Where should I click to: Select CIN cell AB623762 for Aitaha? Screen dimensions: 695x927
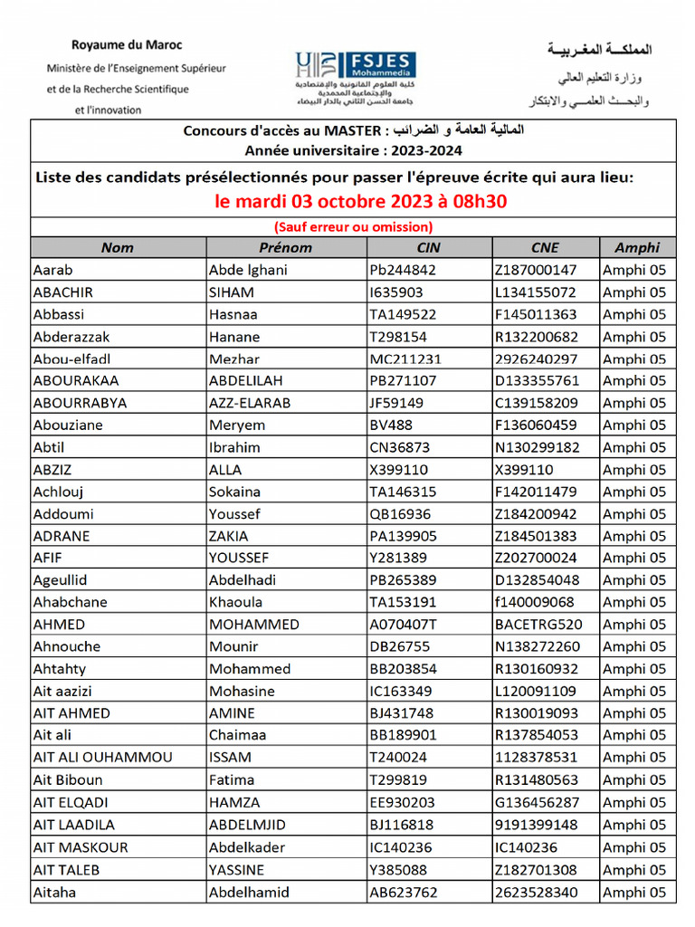(429, 892)
